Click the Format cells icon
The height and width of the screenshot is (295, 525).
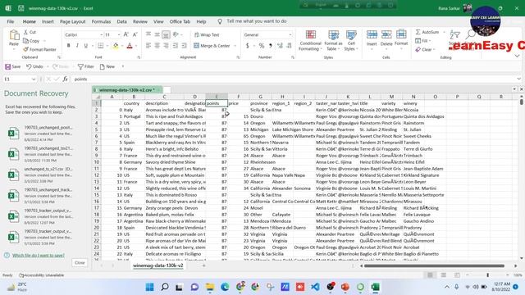click(401, 34)
